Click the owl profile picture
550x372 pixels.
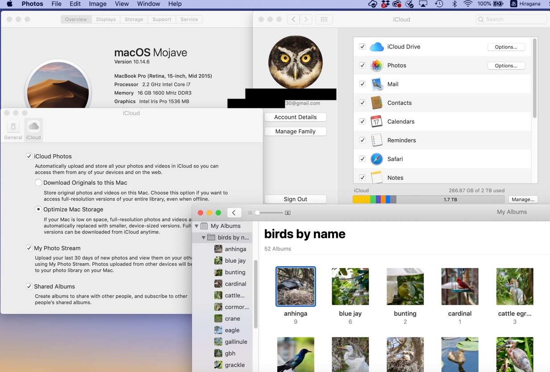tap(296, 62)
